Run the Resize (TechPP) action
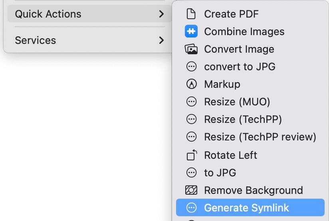This screenshot has height=221, width=329. 243,119
